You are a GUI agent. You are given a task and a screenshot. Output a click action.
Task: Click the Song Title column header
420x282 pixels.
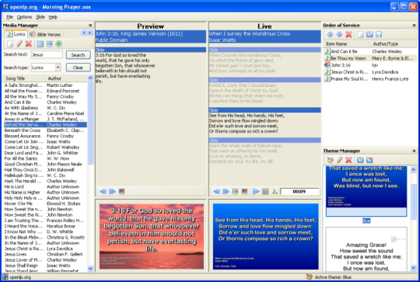(x=23, y=78)
